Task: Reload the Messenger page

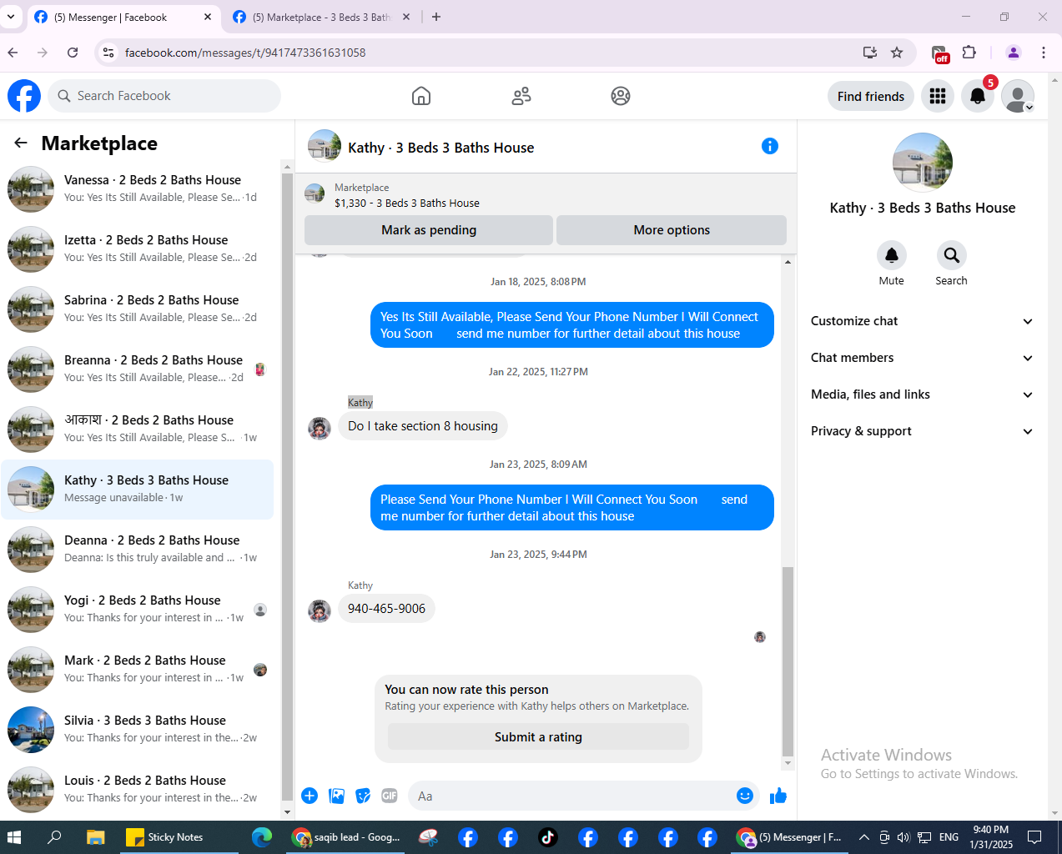Action: [x=73, y=53]
